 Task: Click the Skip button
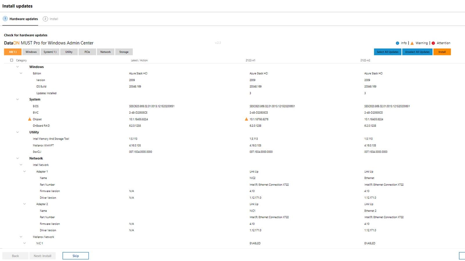[x=76, y=256]
